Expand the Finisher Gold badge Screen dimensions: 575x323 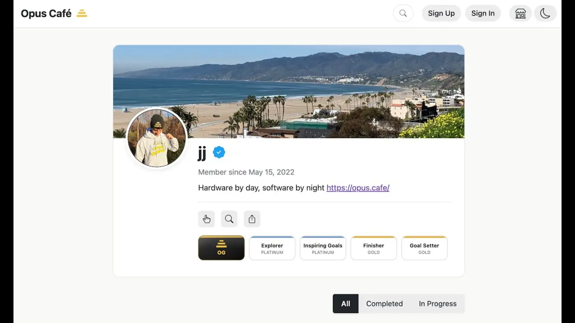pyautogui.click(x=373, y=248)
